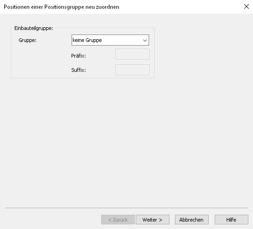Open help with the Hilfe button
This screenshot has width=253, height=229.
click(231, 219)
